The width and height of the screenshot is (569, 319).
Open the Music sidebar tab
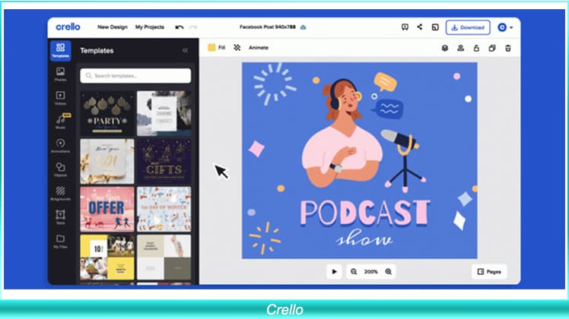pyautogui.click(x=61, y=122)
